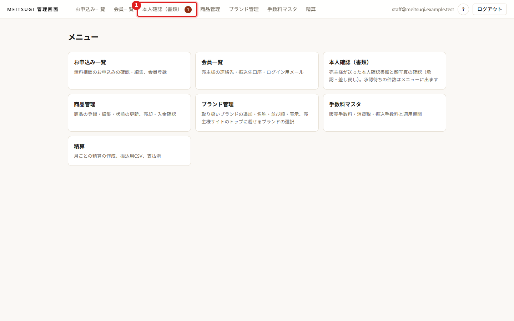The width and height of the screenshot is (514, 321).
Task: Click the メニュー page heading
Action: [x=83, y=37]
